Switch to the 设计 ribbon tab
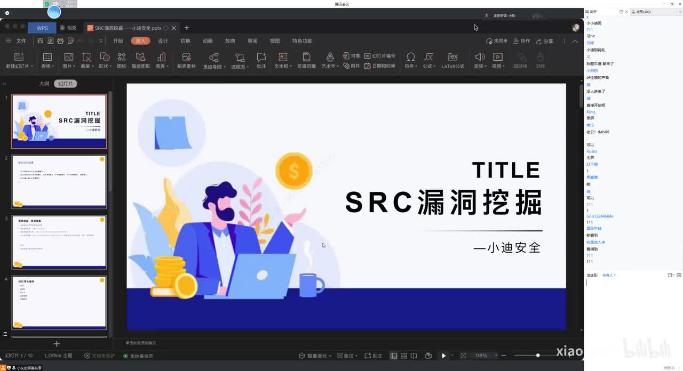683x371 pixels. click(163, 41)
